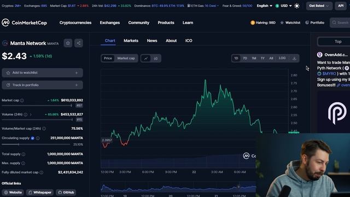Click Track in portfolio button
Viewport: 350px width, 197px height.
(43, 85)
